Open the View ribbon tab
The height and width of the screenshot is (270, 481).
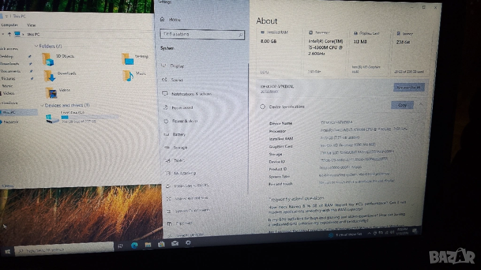[31, 25]
